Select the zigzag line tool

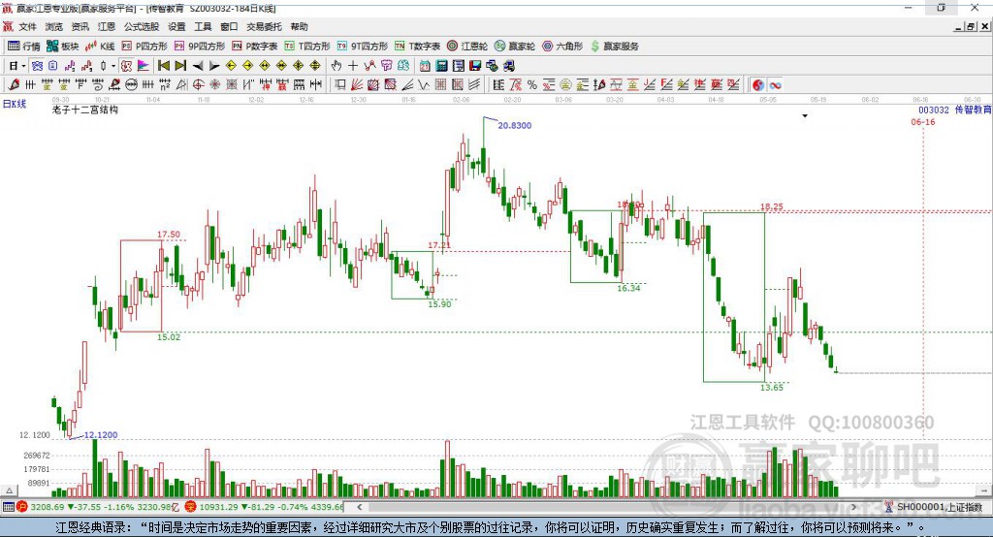tap(423, 85)
